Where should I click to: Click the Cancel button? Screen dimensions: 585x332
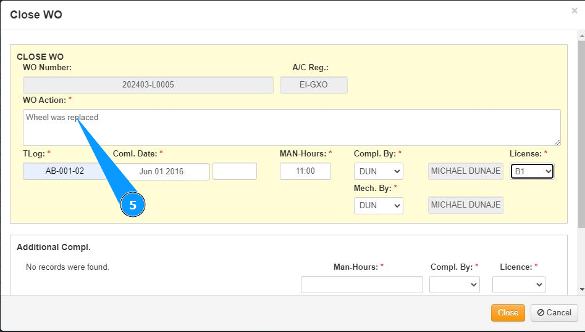tap(554, 313)
